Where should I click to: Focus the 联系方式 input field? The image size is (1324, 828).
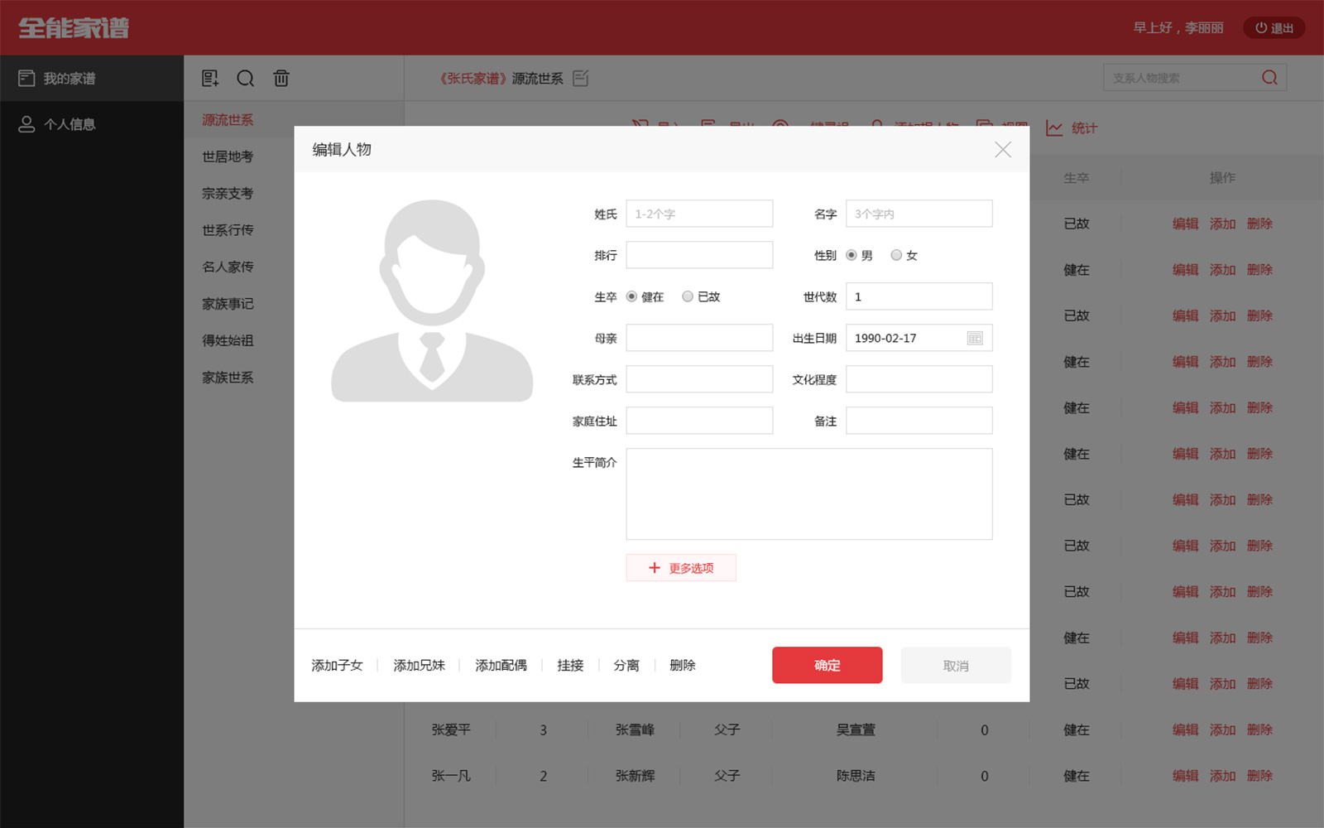click(x=699, y=379)
